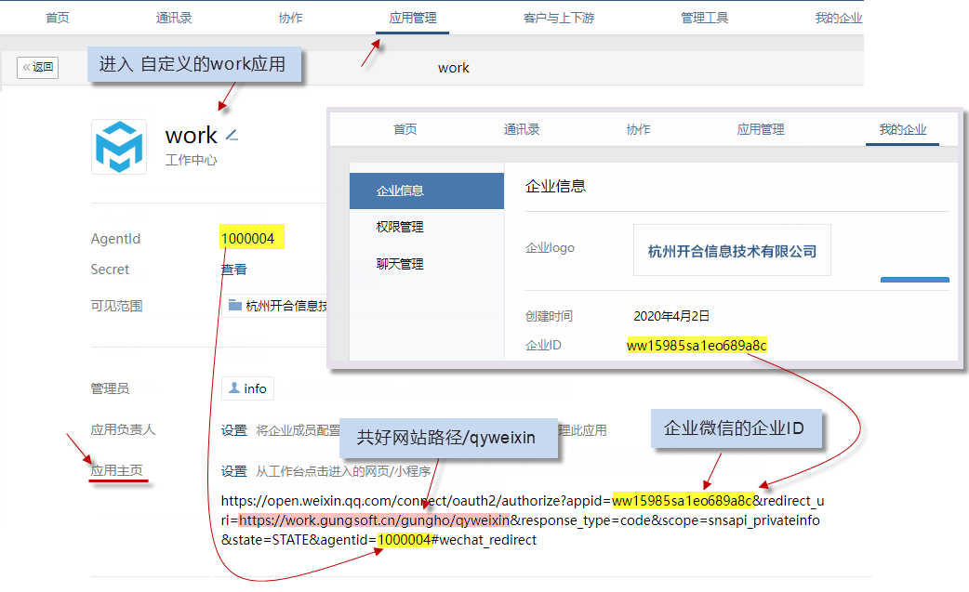Go to 首页 in the outer top navigation
Viewport: 969px width, 592px height.
tap(58, 18)
